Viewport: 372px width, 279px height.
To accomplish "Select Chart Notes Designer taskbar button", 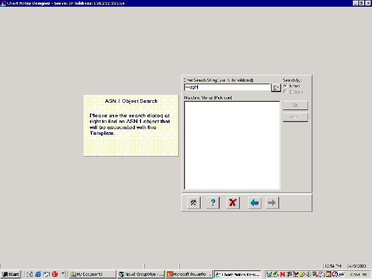I will 238,274.
